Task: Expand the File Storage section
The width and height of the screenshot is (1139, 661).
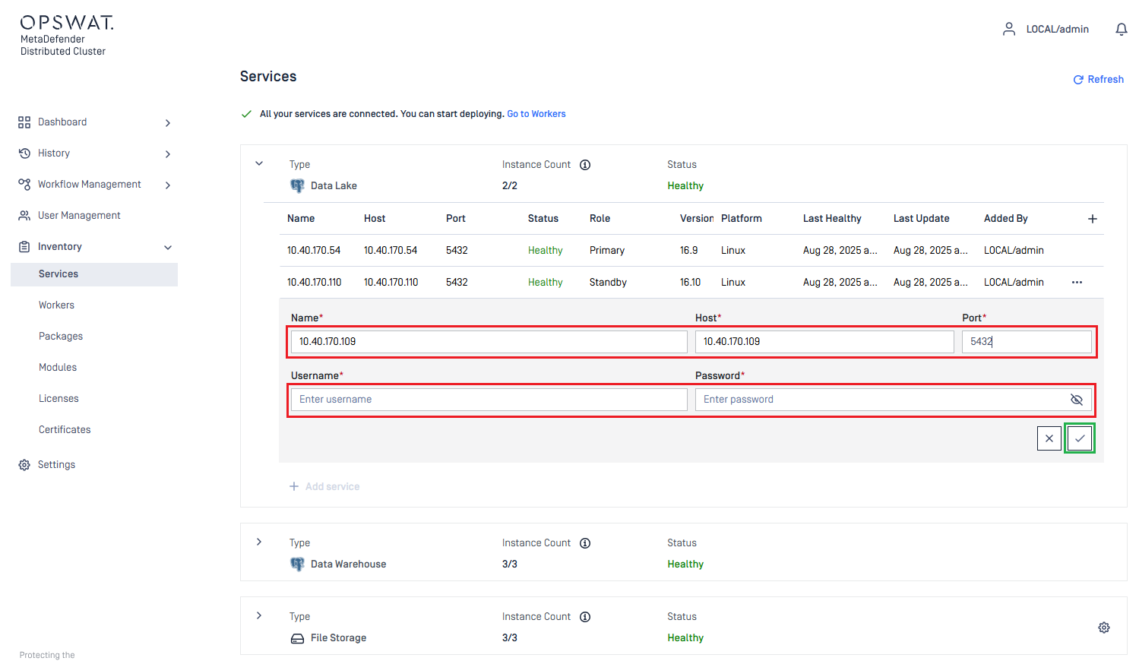Action: pyautogui.click(x=259, y=616)
